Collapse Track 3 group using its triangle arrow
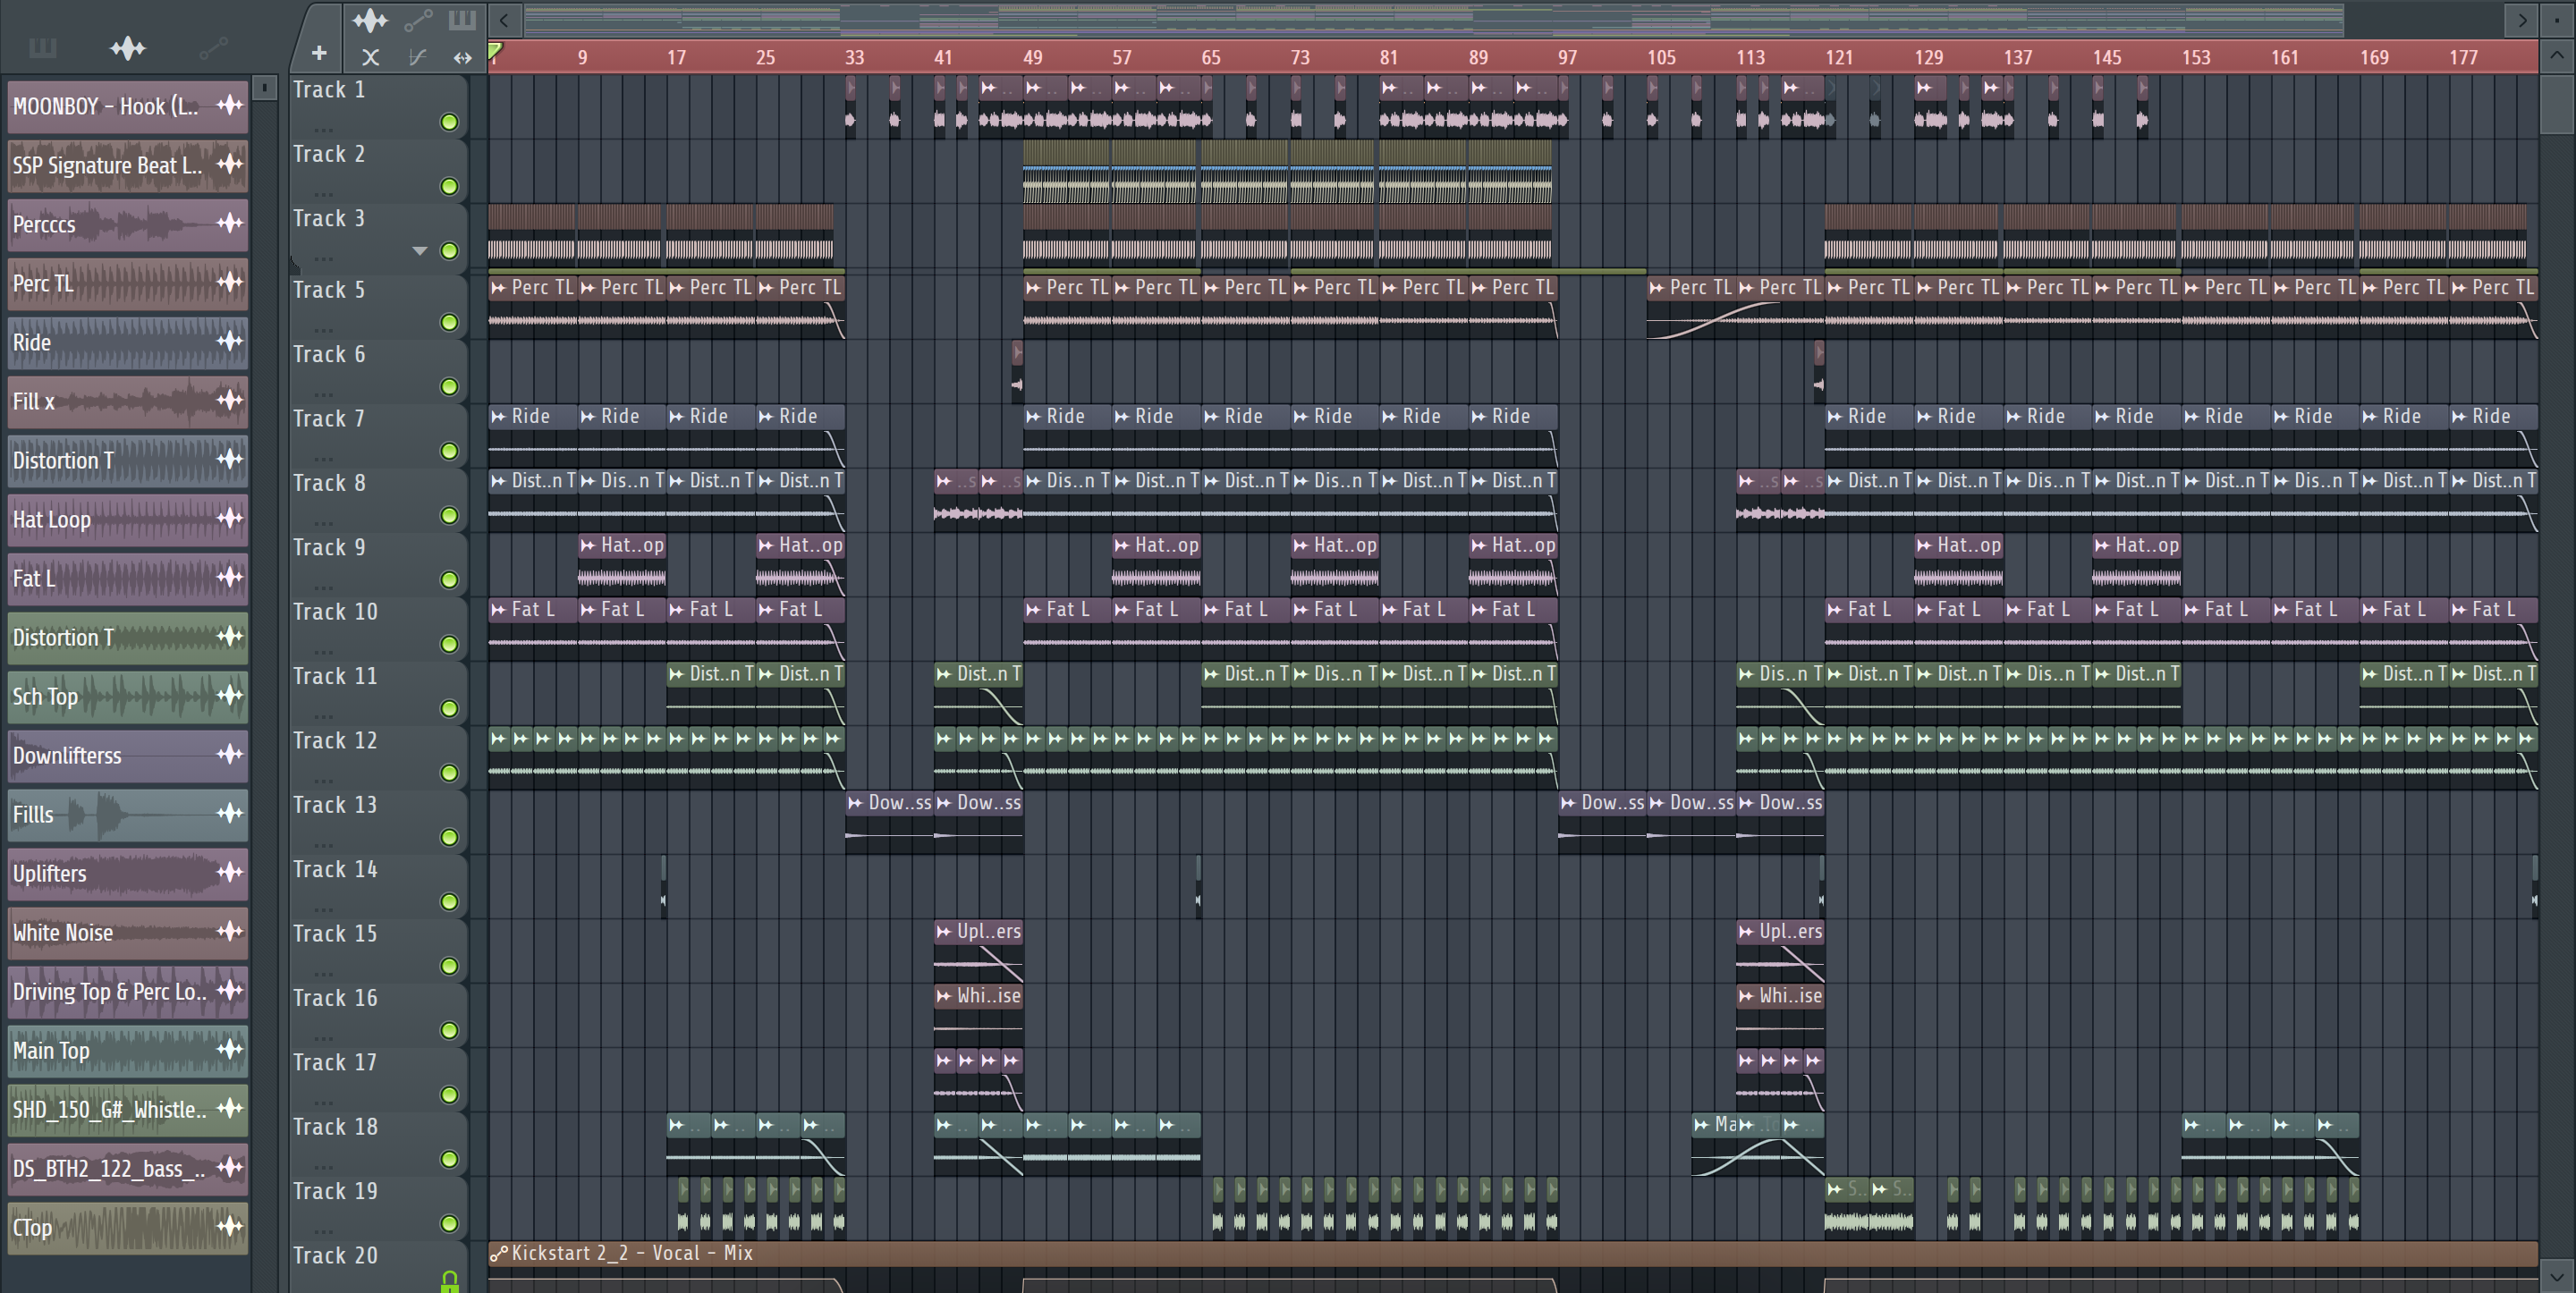This screenshot has width=2576, height=1293. pos(420,251)
